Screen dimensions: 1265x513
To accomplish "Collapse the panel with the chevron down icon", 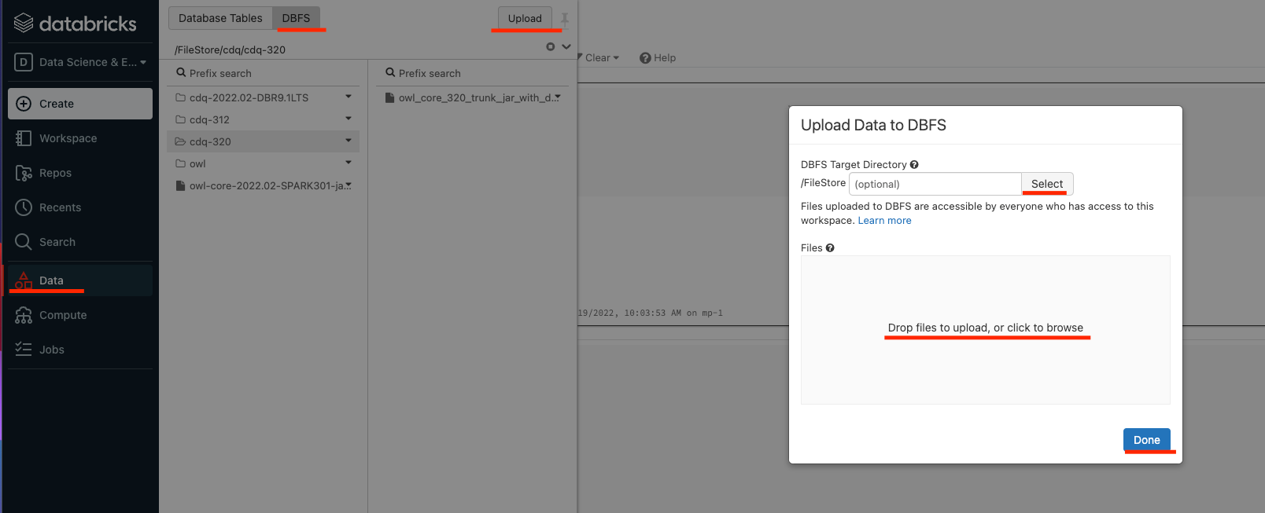I will coord(566,47).
